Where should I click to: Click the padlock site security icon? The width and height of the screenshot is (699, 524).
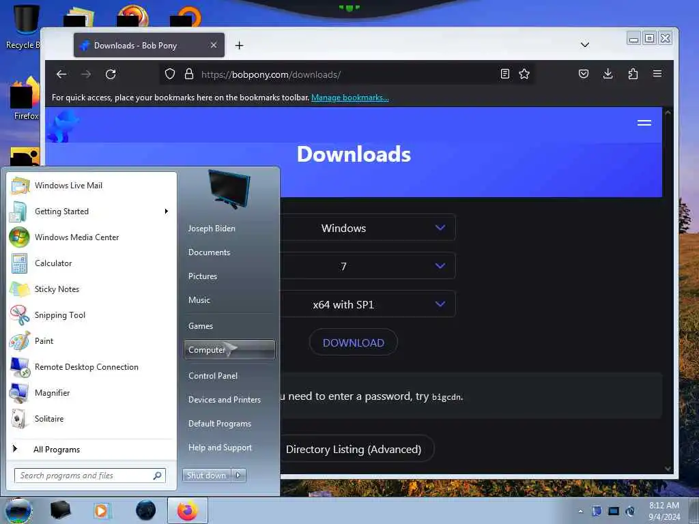189,74
